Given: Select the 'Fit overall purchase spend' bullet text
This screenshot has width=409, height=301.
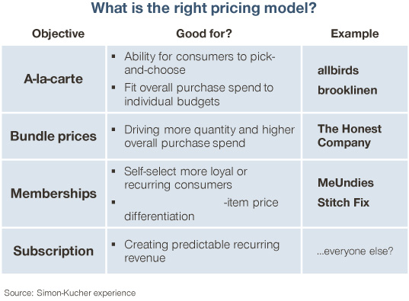Looking at the screenshot, I should (199, 94).
